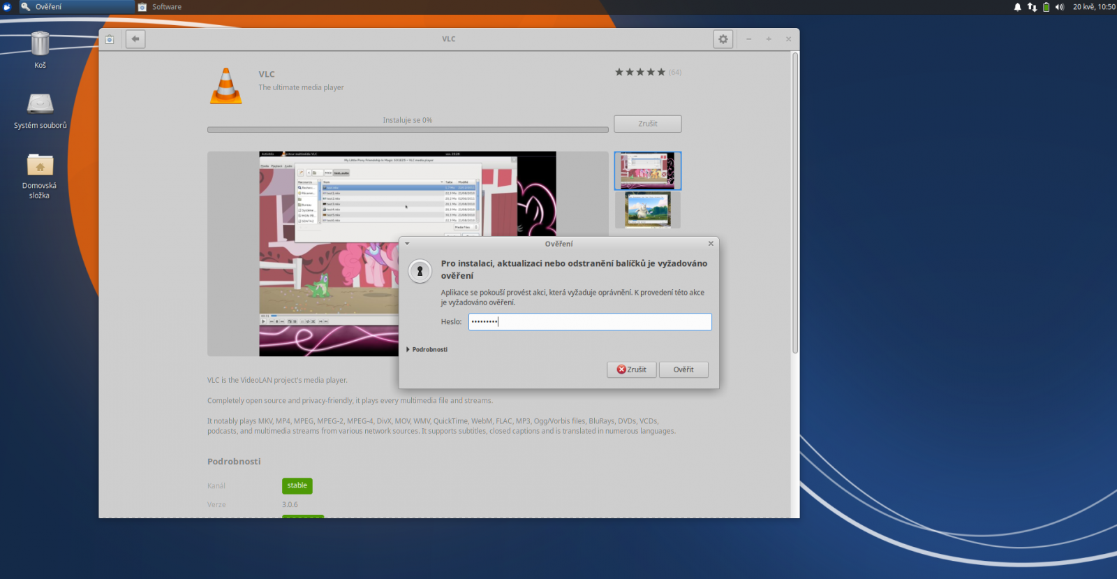Close the Ověření authentication dialog
Screen dimensions: 1117x579
(x=711, y=244)
